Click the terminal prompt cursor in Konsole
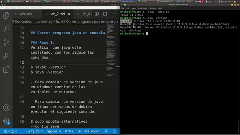The height and width of the screenshot is (135, 240). click(147, 34)
